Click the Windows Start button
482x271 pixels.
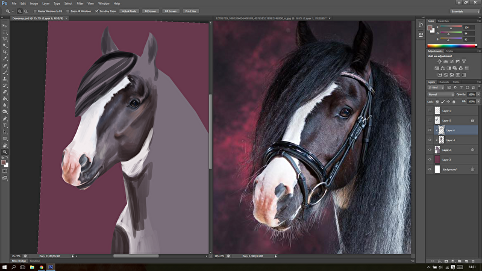(4, 266)
